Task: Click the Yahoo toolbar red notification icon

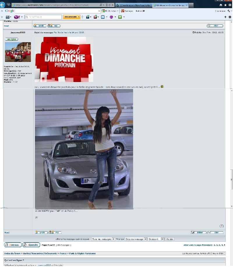Action: (95, 17)
